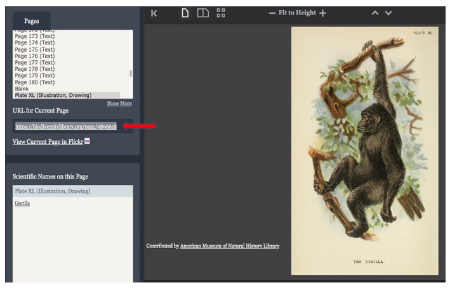Select Page 177 (Text) in page list
Image resolution: width=457 pixels, height=304 pixels.
tap(35, 62)
